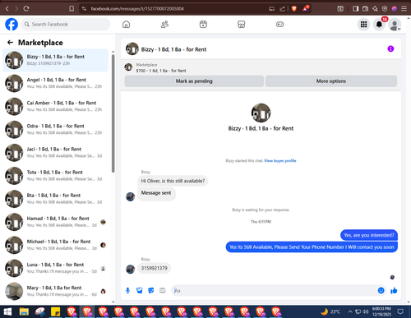
Task: Click the conversation list scrollbar
Action: [x=113, y=113]
